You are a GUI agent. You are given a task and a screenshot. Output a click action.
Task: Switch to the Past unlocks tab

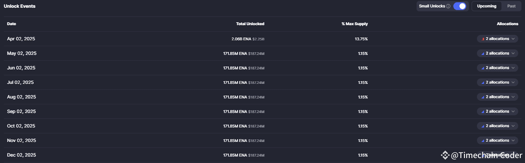tap(511, 6)
